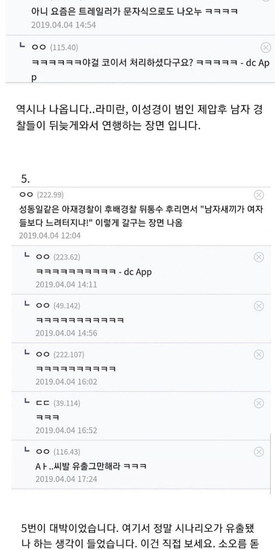Click the timestamp 2019.04.04 12:04

pos(50,235)
